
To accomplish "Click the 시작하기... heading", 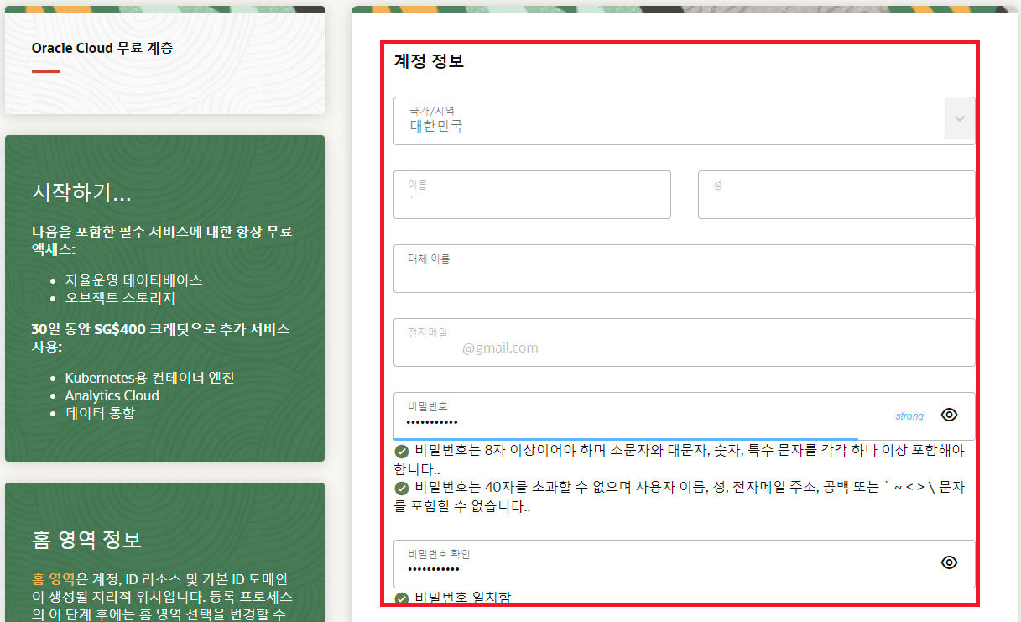I will tap(81, 193).
